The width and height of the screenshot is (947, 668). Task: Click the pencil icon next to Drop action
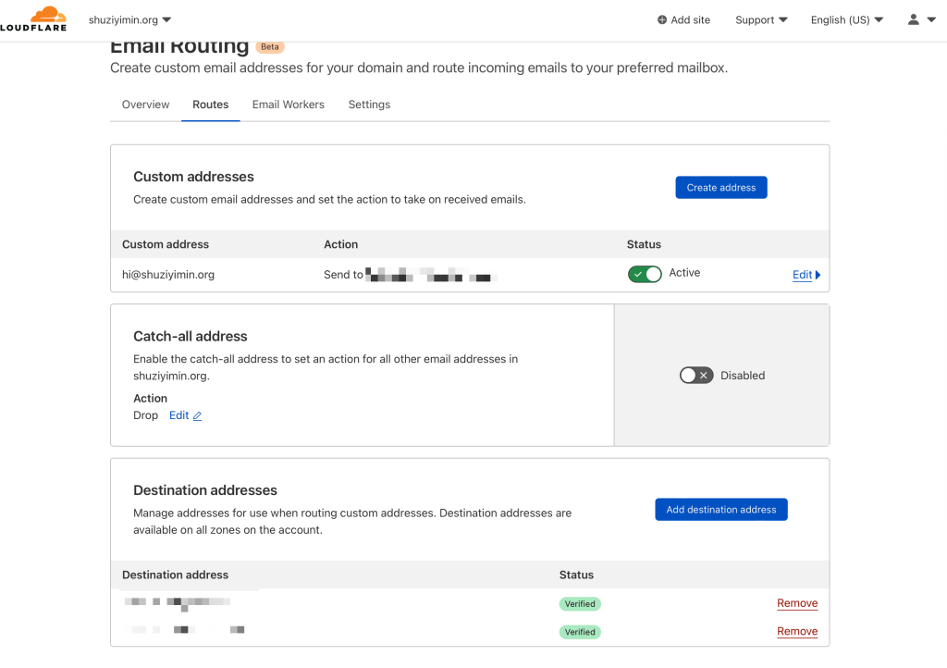(x=197, y=416)
